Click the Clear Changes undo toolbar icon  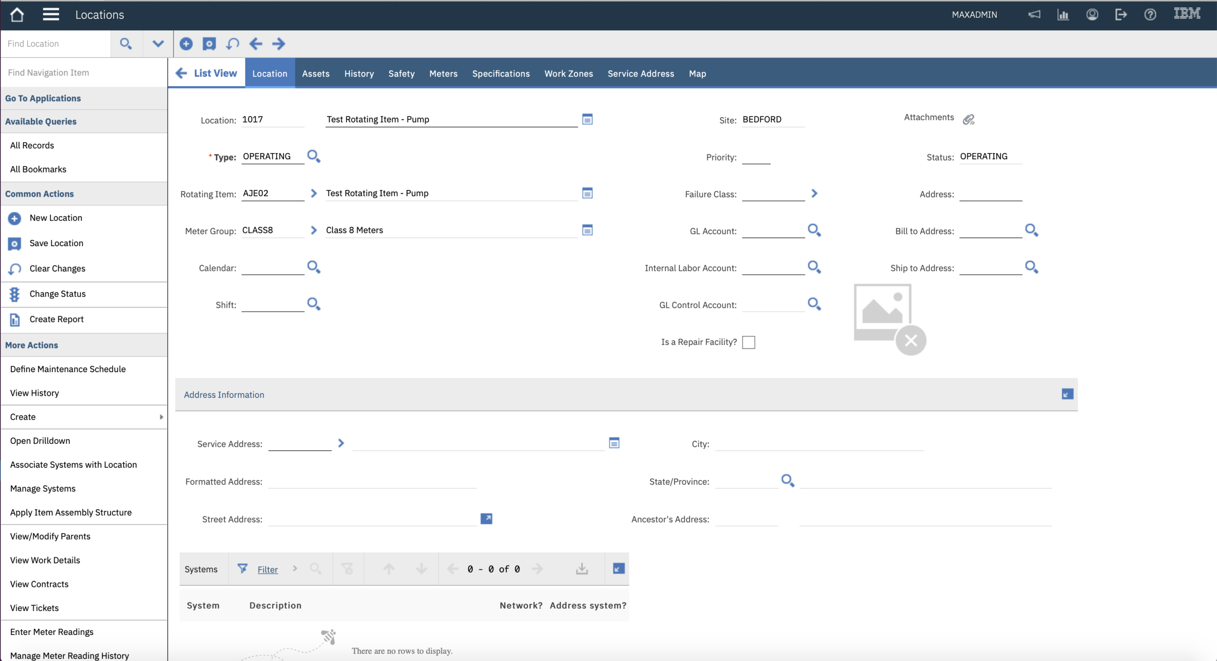[x=232, y=44]
